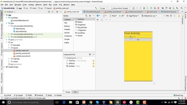The width and height of the screenshot is (187, 105).
Task: Select the Widgets palette category
Action: 67,29
